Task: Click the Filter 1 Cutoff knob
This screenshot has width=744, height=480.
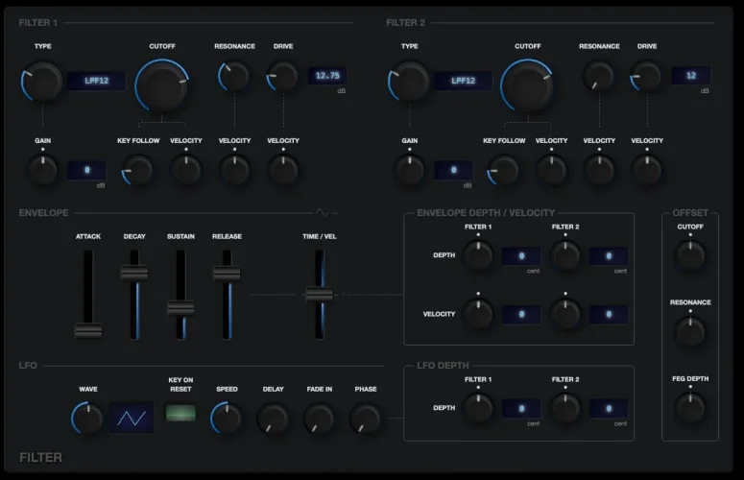Action: pos(161,84)
